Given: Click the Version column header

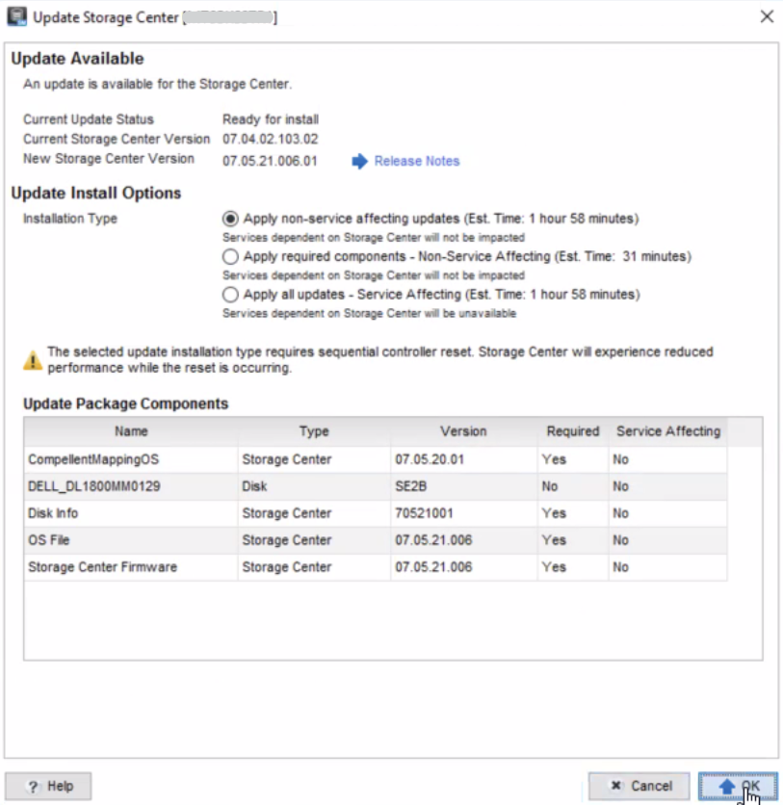Looking at the screenshot, I should [x=463, y=431].
